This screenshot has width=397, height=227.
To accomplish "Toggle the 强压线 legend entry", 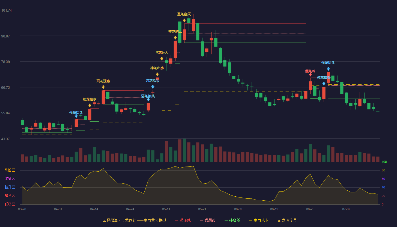I will coord(183,220).
